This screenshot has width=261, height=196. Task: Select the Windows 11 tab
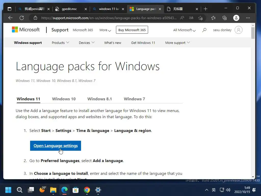tap(29, 99)
